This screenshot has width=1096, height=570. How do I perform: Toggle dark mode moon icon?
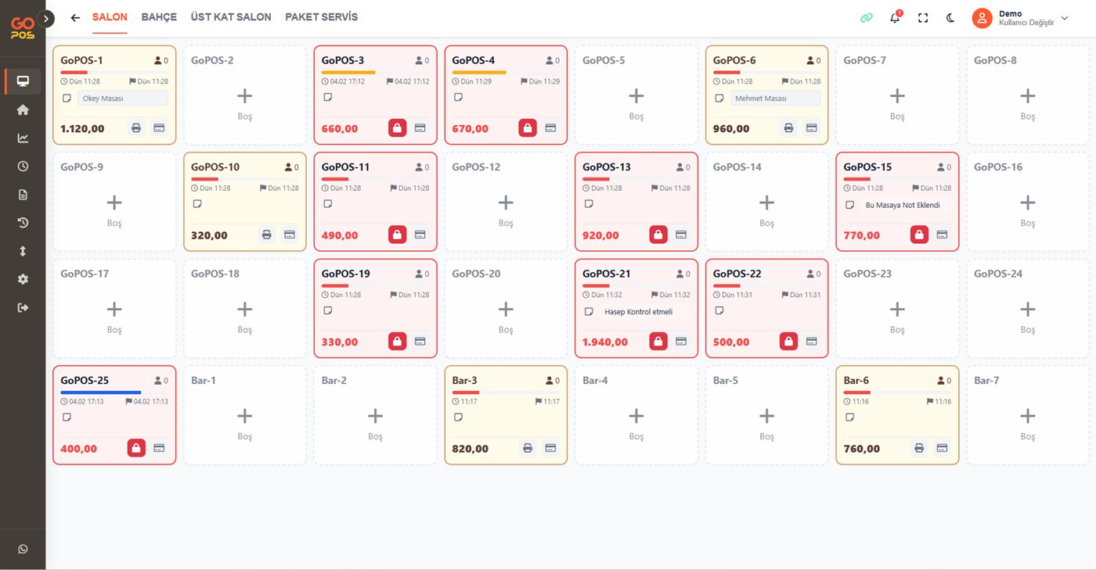click(x=950, y=18)
